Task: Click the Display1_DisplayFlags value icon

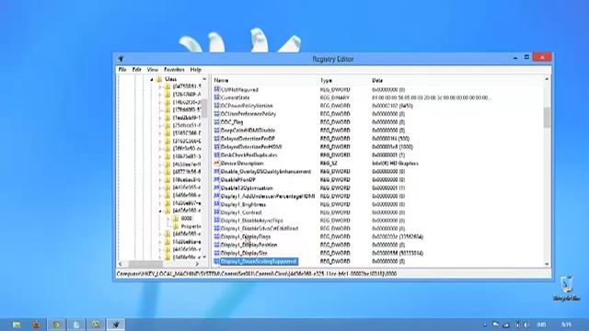Action: click(217, 237)
